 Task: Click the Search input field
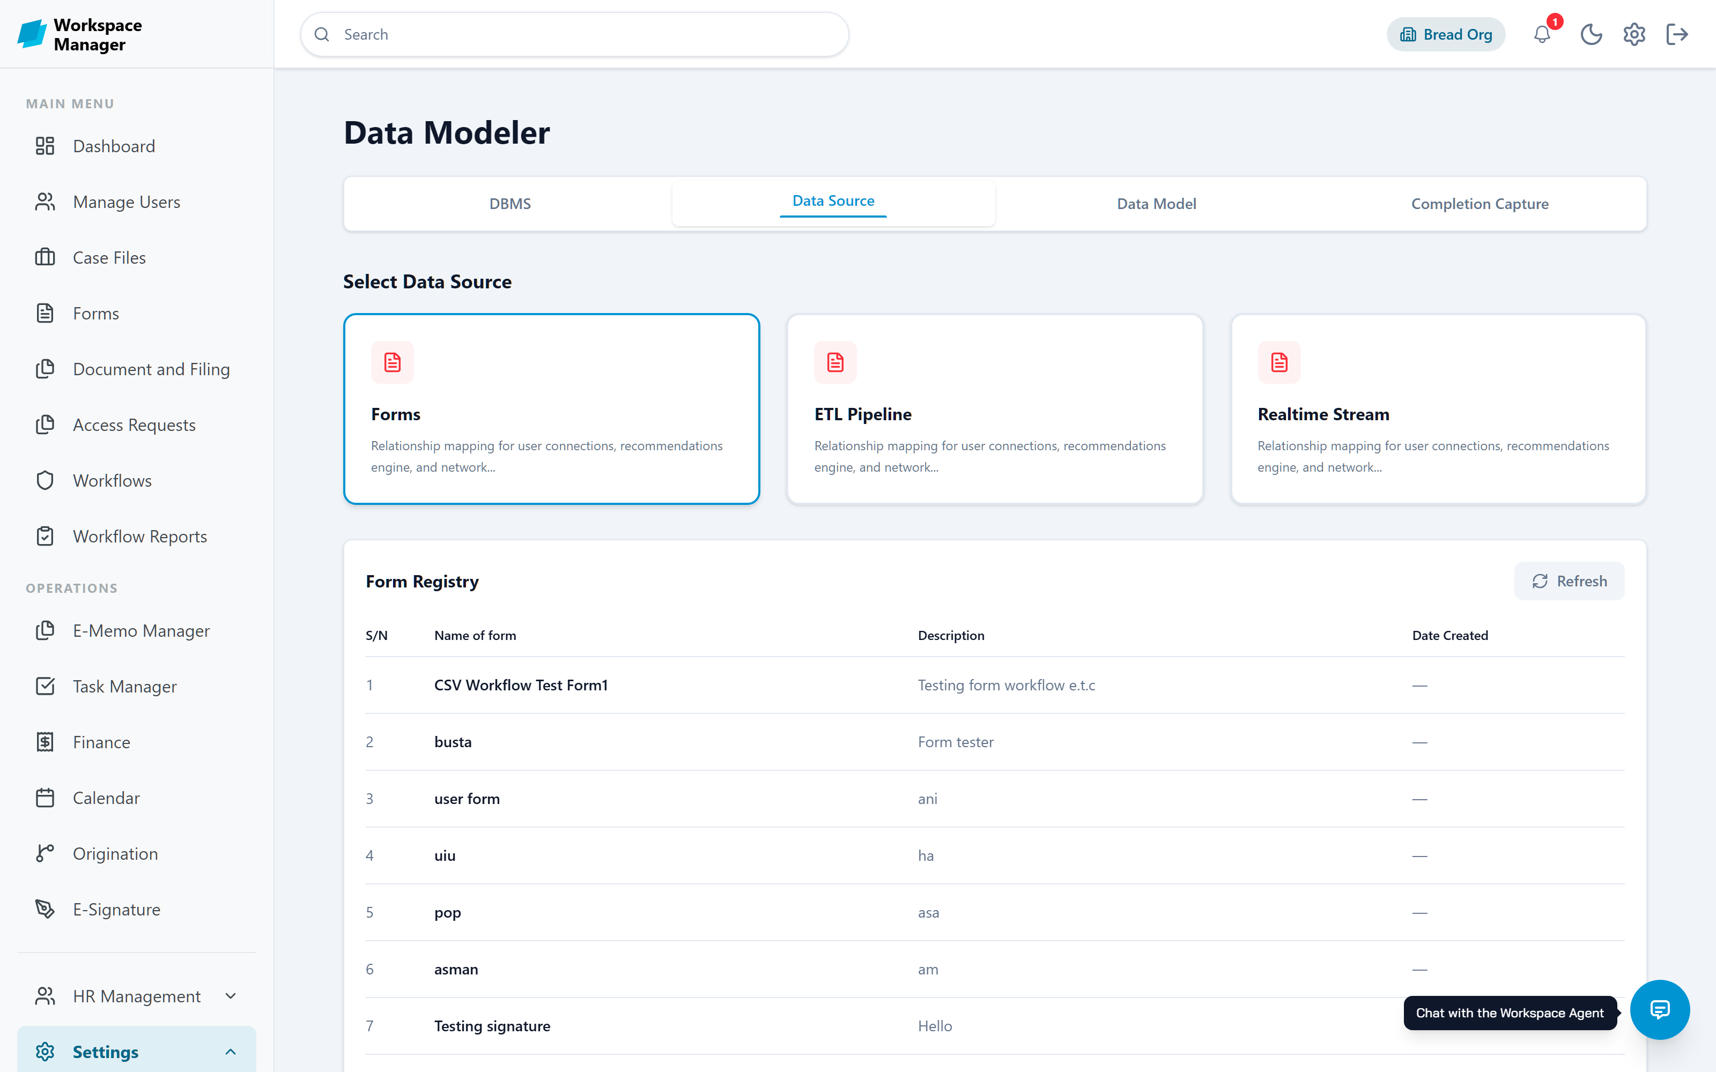pyautogui.click(x=574, y=34)
